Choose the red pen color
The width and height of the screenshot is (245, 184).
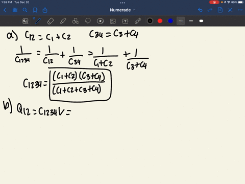[x=160, y=21]
